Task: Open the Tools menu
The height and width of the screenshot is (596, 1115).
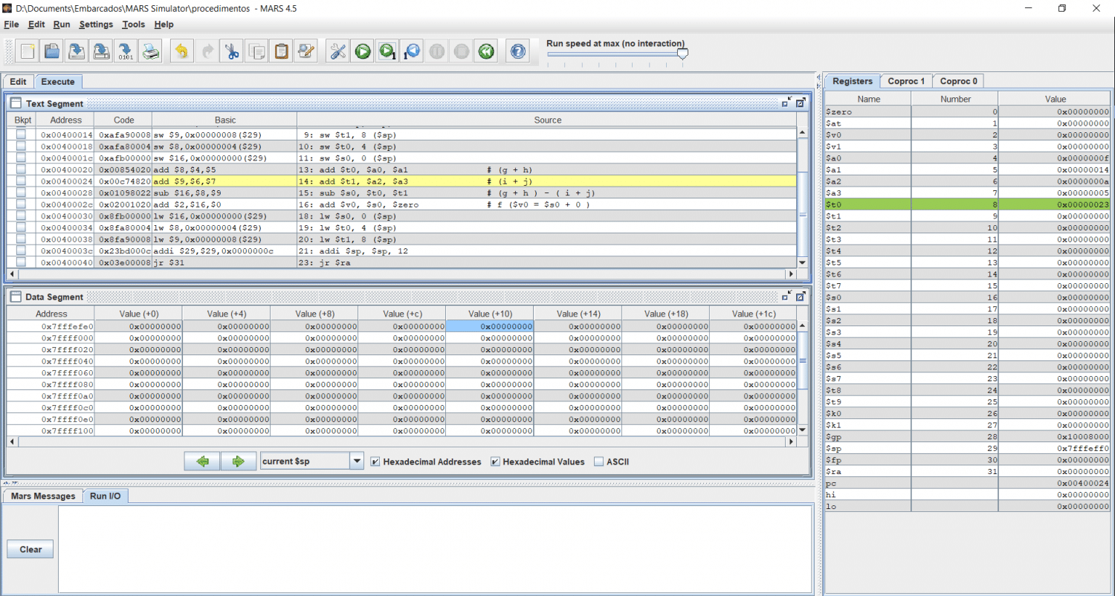Action: click(x=134, y=25)
